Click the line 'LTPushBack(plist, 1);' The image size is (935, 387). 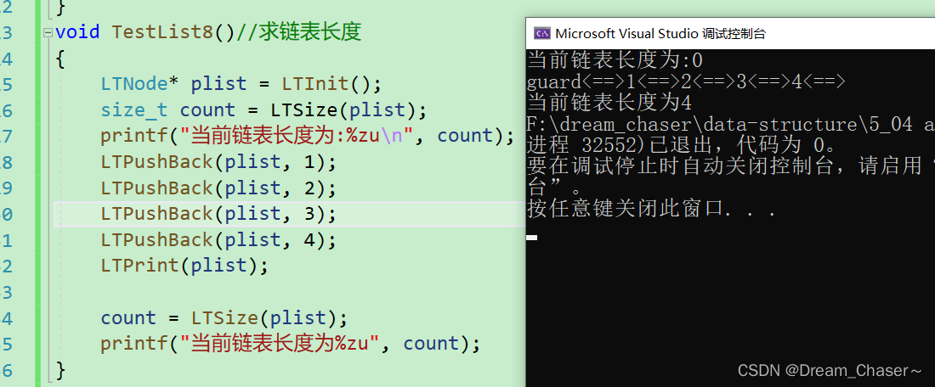tap(218, 162)
